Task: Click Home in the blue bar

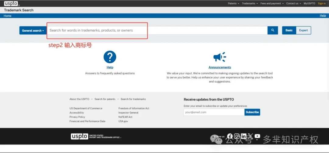Action: (7, 16)
